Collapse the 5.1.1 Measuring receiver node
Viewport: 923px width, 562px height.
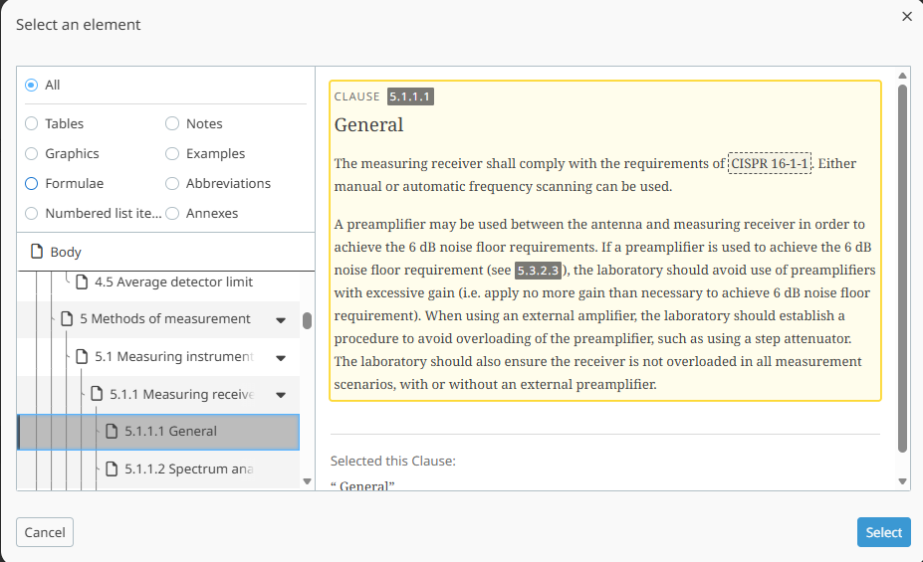pos(281,396)
